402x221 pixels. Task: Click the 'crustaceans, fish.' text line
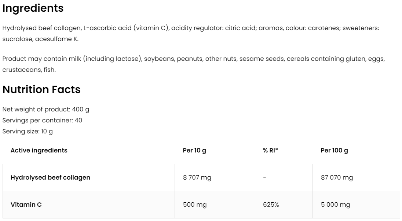[x=29, y=70]
